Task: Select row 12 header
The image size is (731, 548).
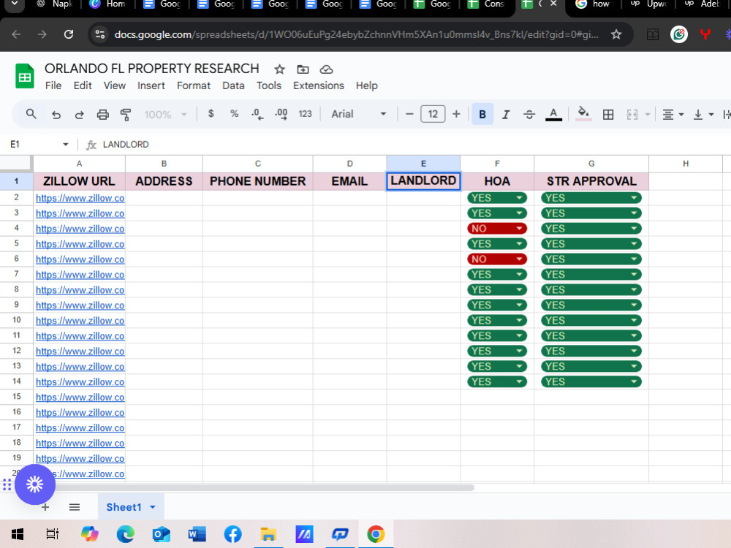Action: tap(16, 351)
